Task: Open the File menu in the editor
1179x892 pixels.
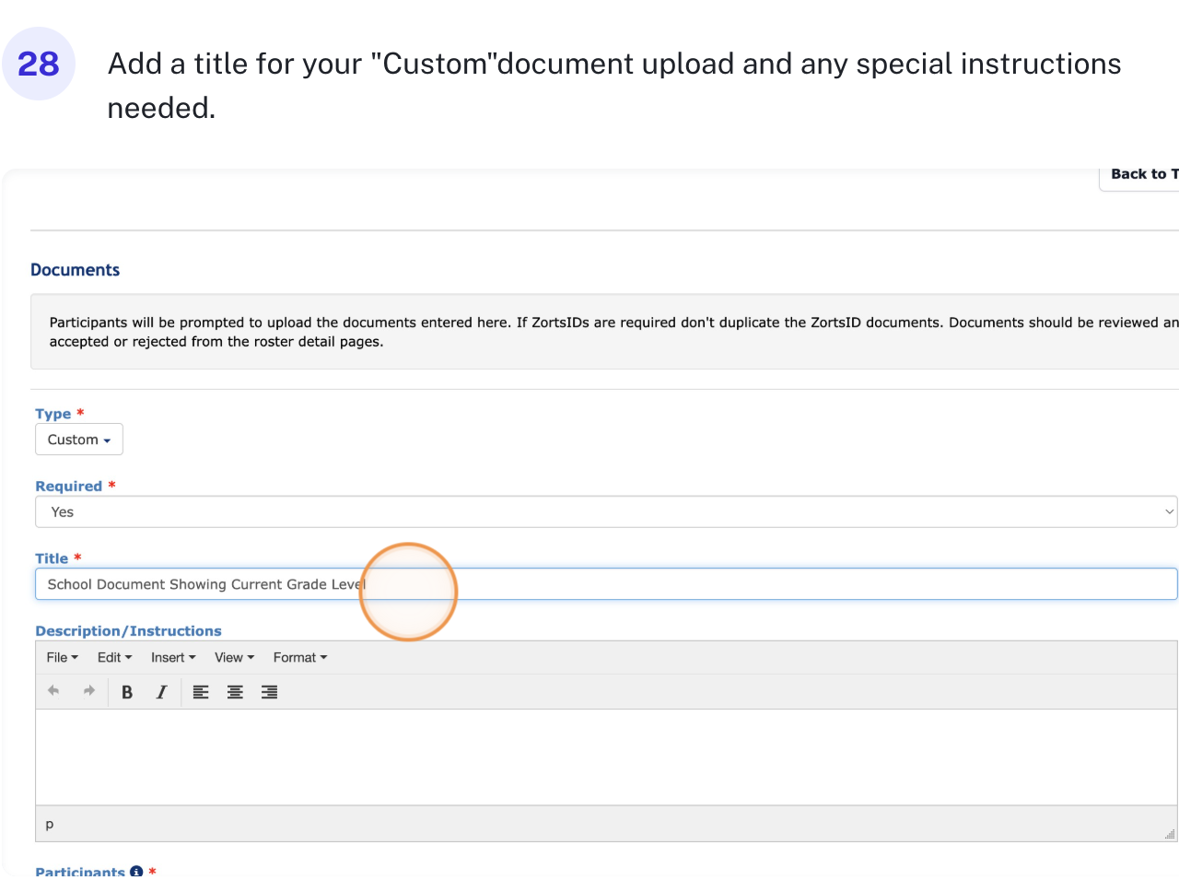Action: pyautogui.click(x=62, y=657)
